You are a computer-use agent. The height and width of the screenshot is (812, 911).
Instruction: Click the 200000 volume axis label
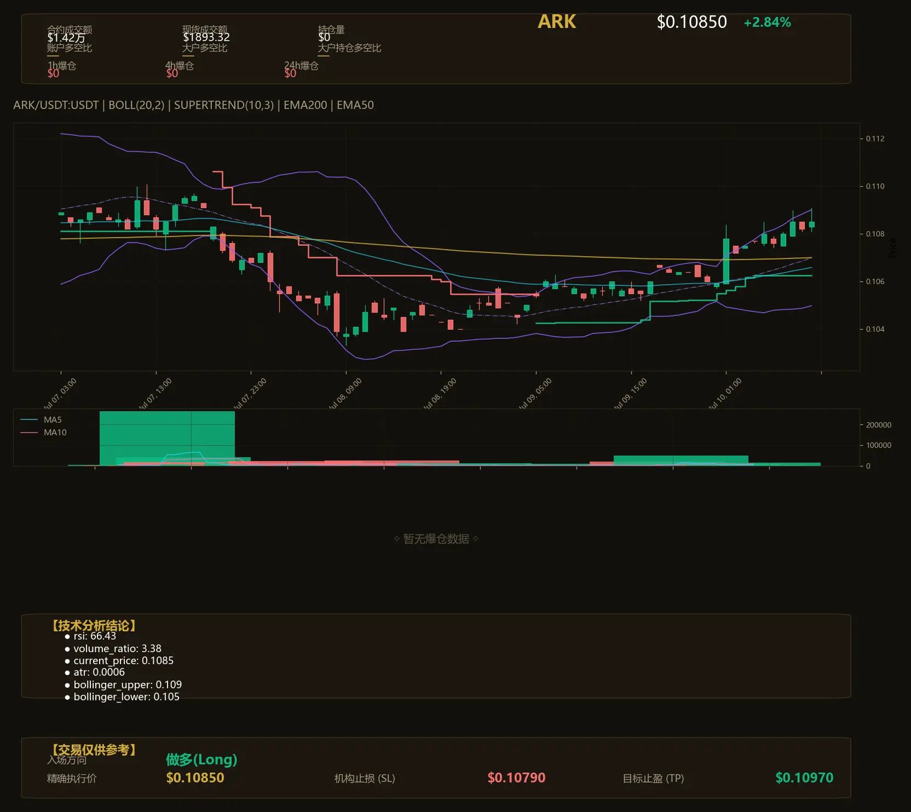[x=879, y=425]
